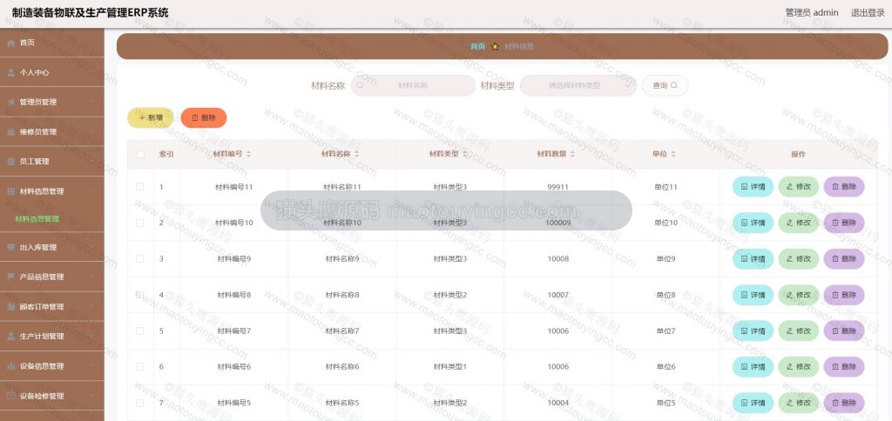The image size is (892, 421).
Task: Collapse the 材料信息管理 parent menu
Action: click(51, 190)
